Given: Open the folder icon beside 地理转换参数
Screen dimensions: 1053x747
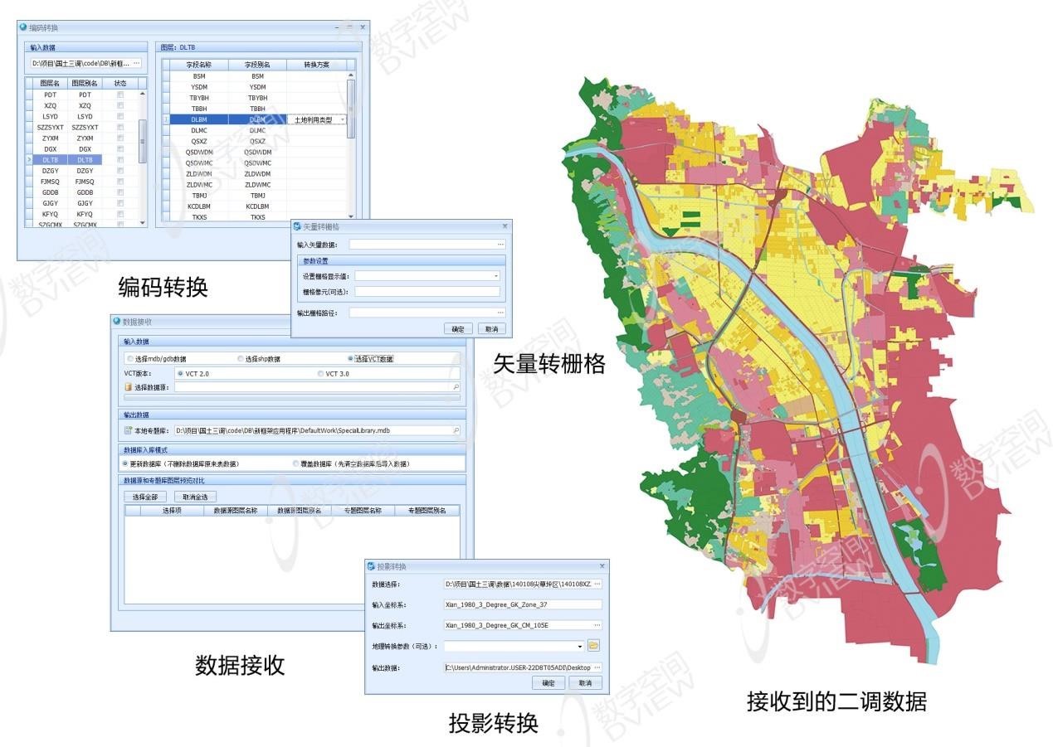Looking at the screenshot, I should [593, 647].
